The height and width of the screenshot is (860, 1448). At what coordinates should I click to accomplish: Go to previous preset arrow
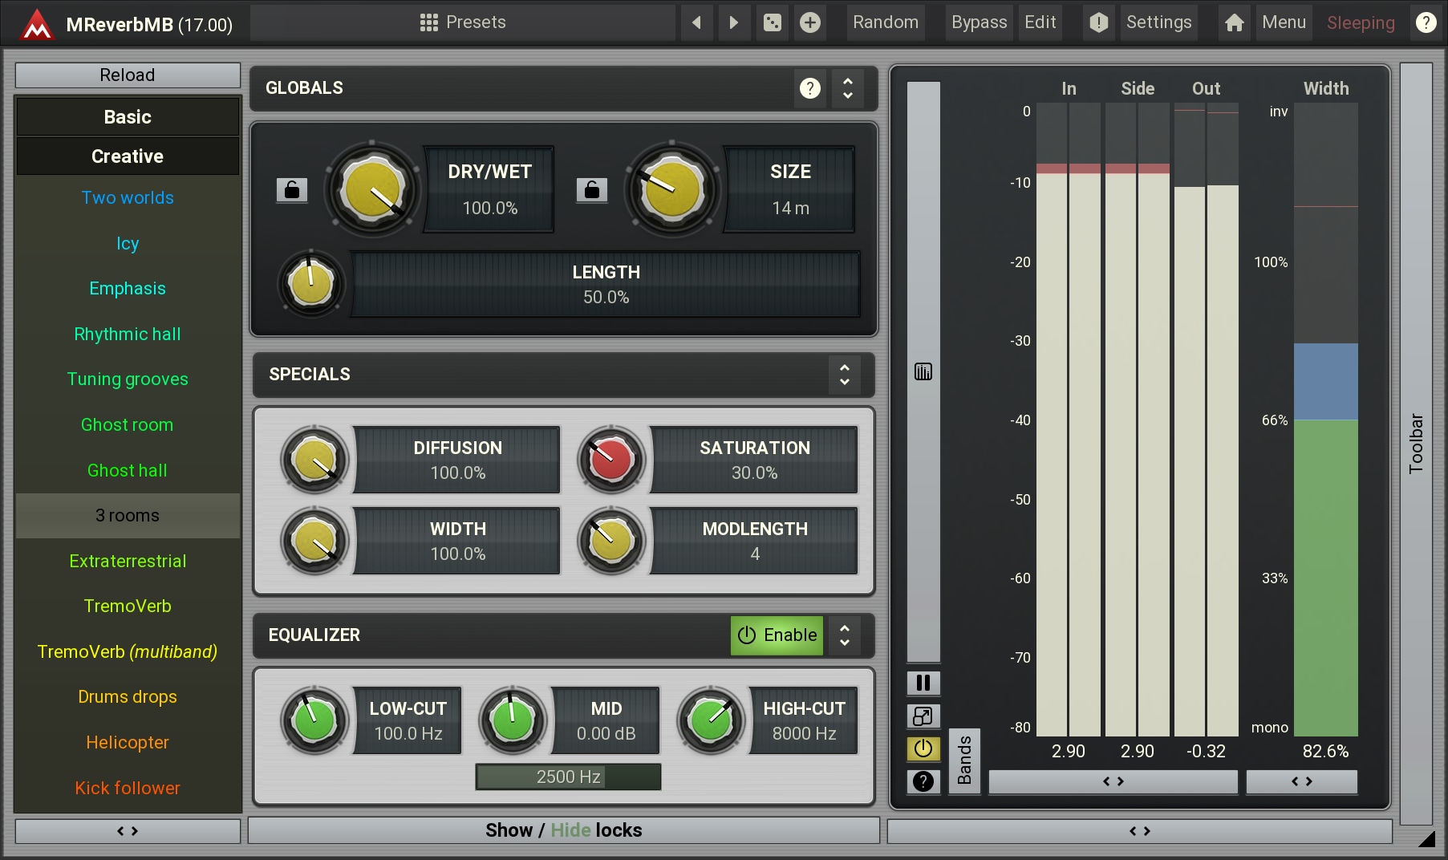[696, 22]
